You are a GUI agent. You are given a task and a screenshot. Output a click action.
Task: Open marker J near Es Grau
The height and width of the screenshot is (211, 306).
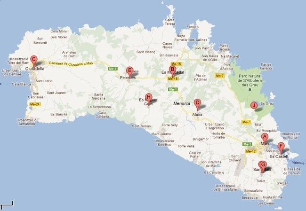254,105
